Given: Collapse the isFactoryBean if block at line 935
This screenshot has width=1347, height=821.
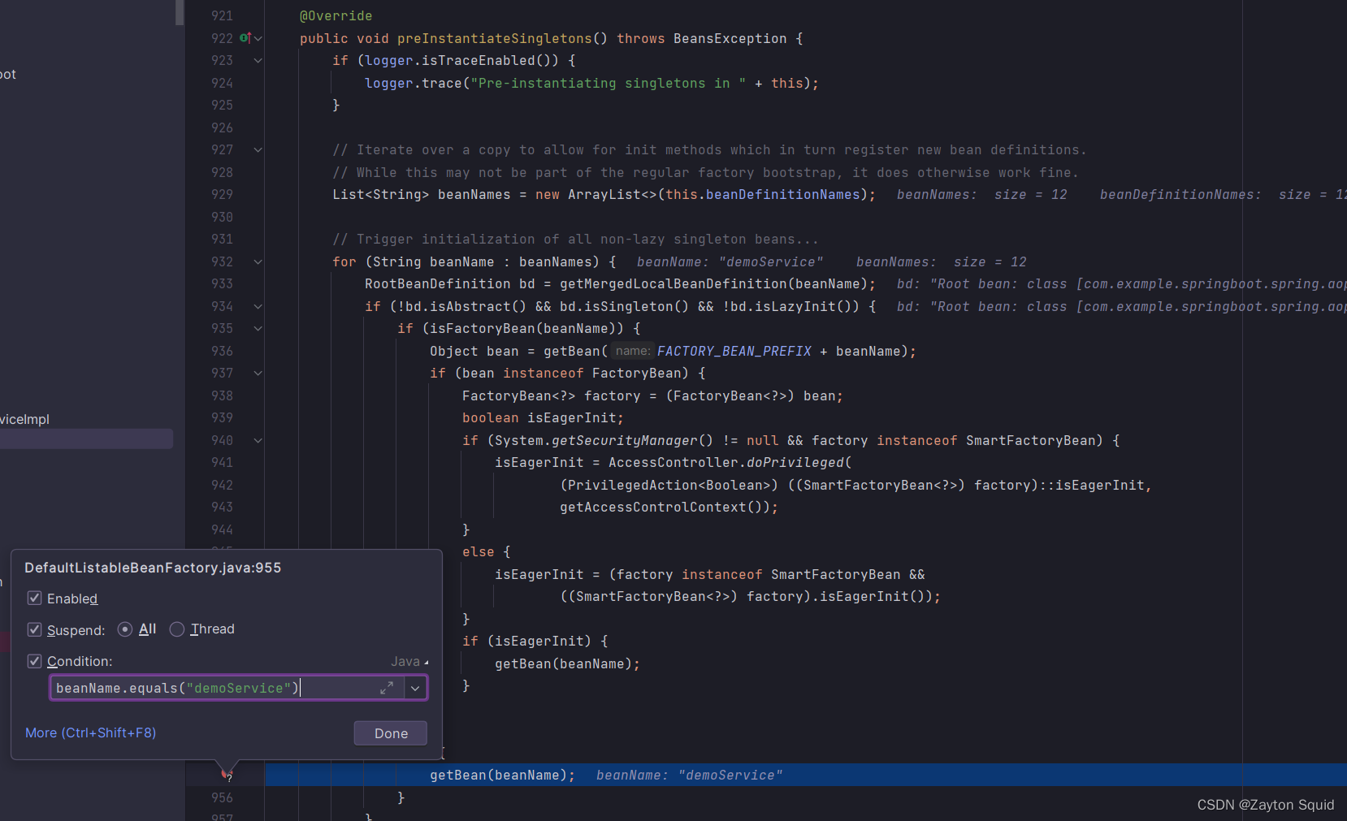Looking at the screenshot, I should 258,329.
